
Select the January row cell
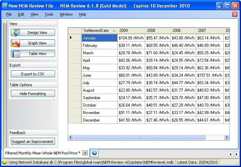100,38
